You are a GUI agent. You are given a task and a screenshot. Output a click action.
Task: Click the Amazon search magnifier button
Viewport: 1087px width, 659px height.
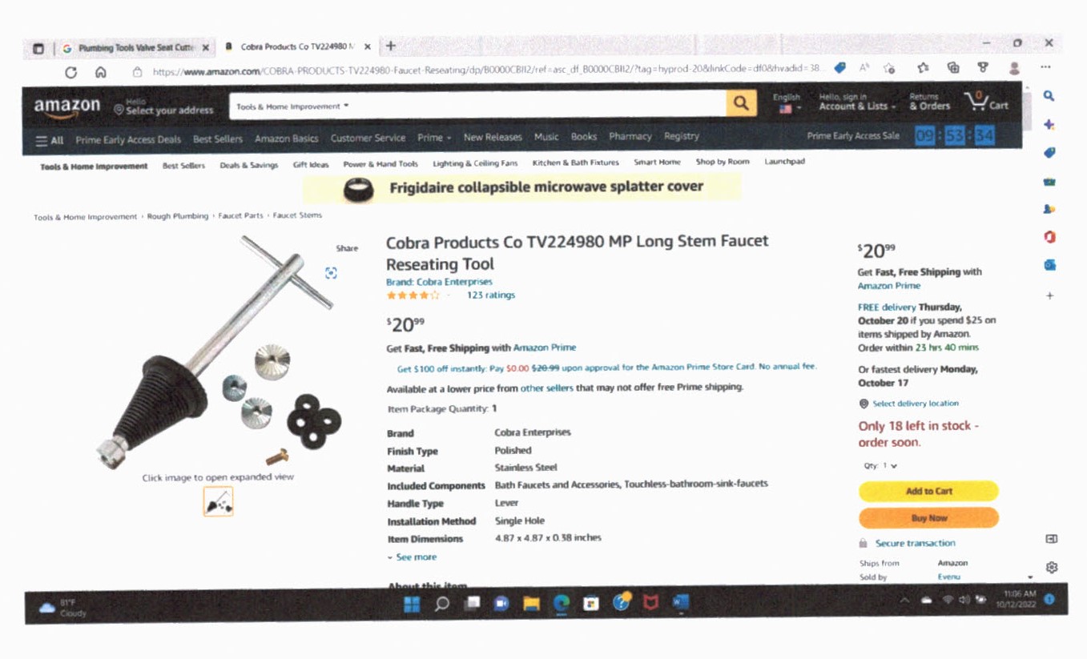[740, 103]
